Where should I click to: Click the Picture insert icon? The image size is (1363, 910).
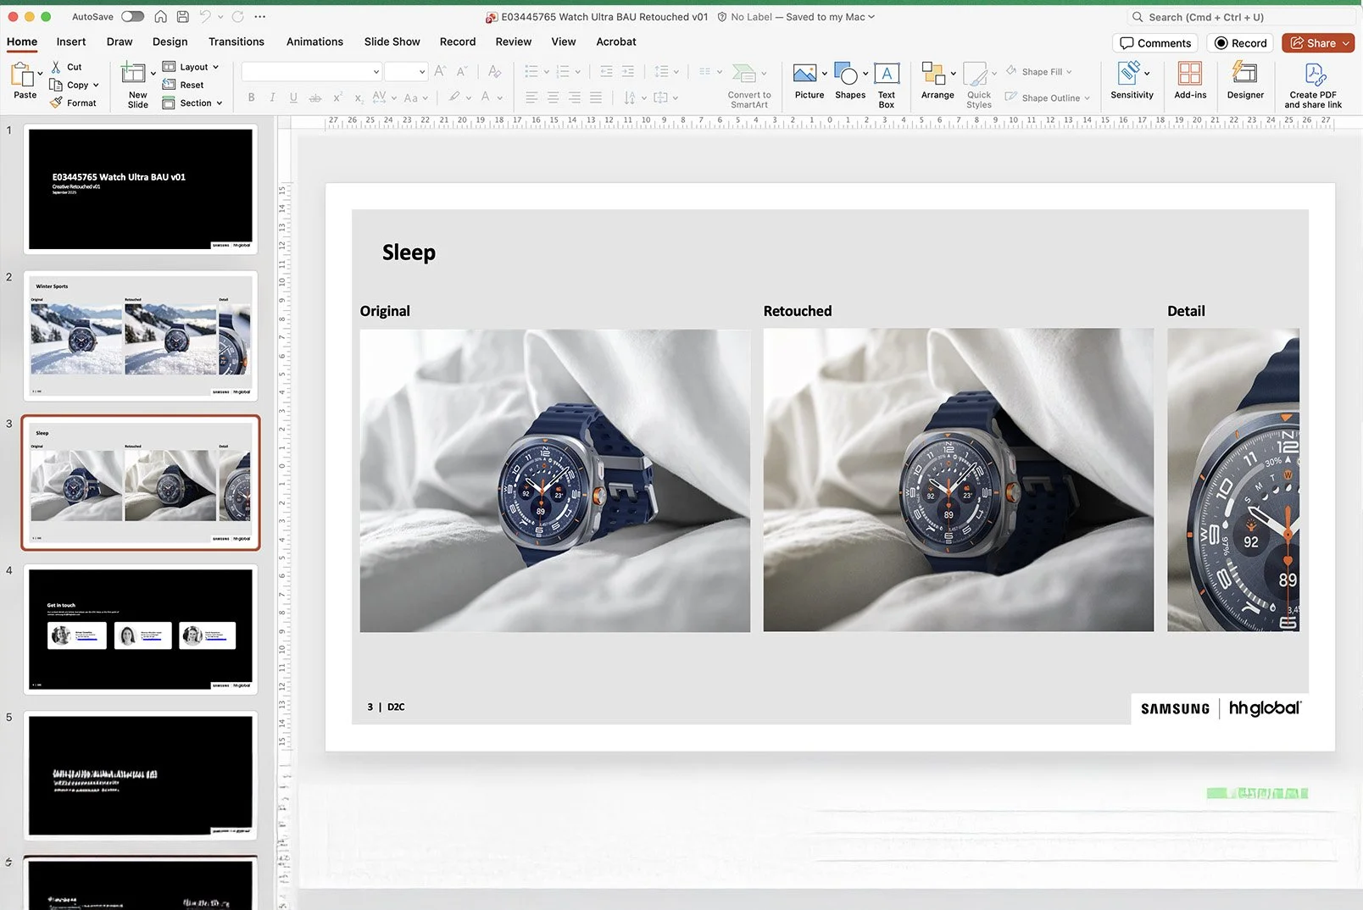point(804,74)
